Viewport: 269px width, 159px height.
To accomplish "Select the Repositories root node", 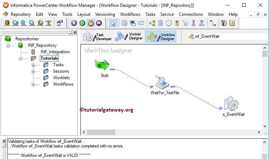I will coord(27,39).
